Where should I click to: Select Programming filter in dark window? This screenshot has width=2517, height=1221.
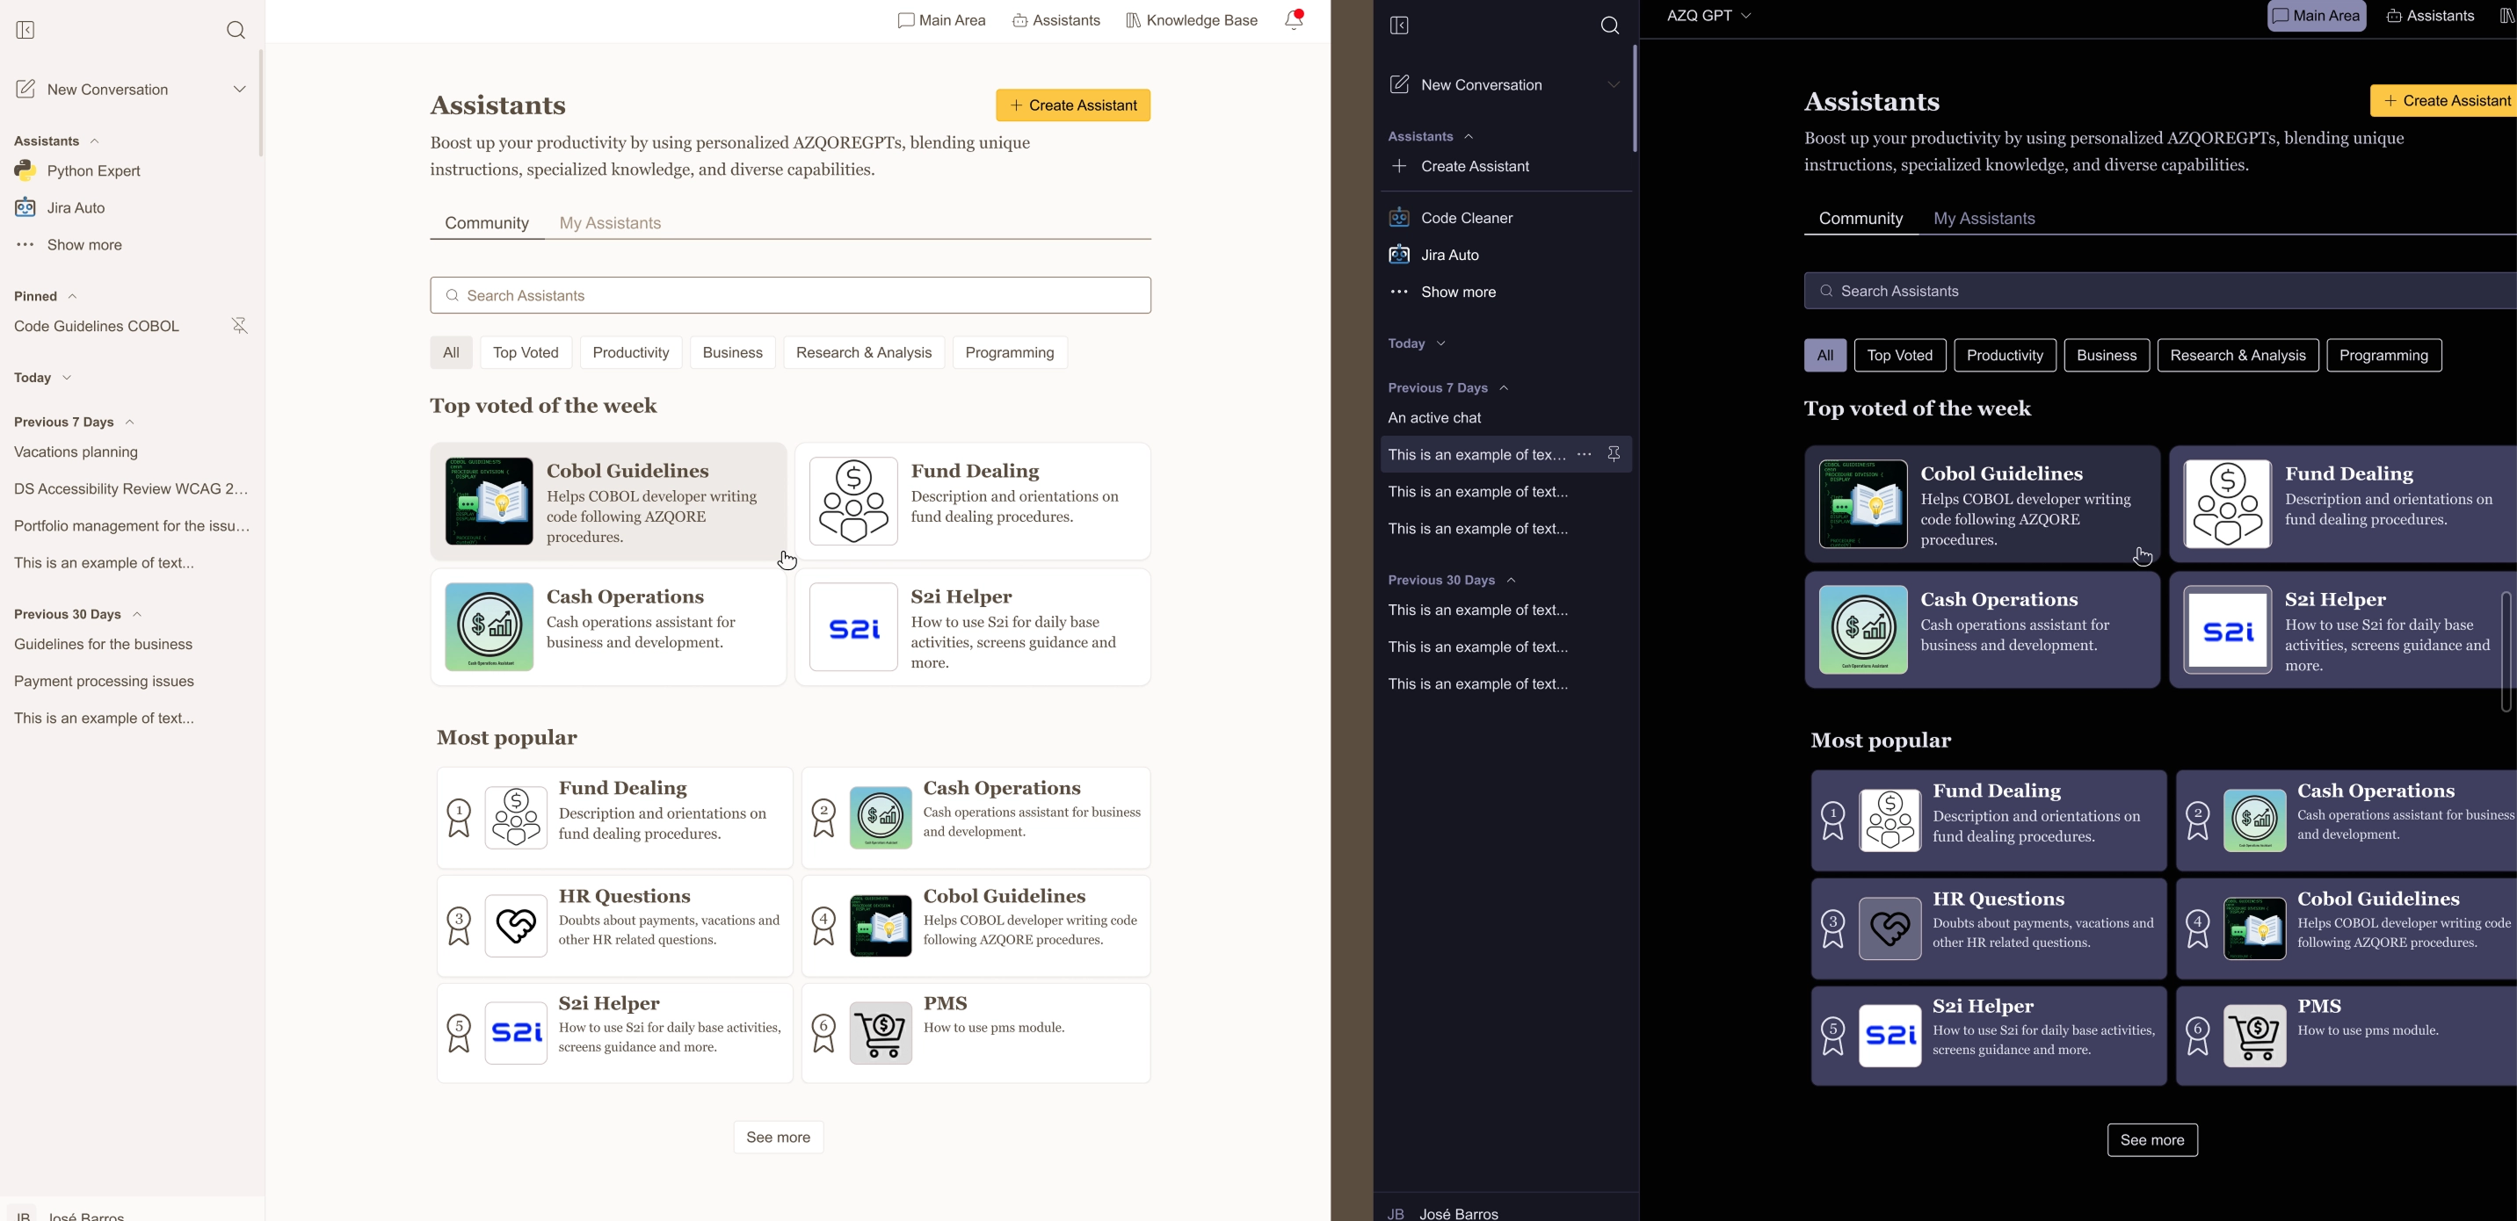pyautogui.click(x=2384, y=356)
